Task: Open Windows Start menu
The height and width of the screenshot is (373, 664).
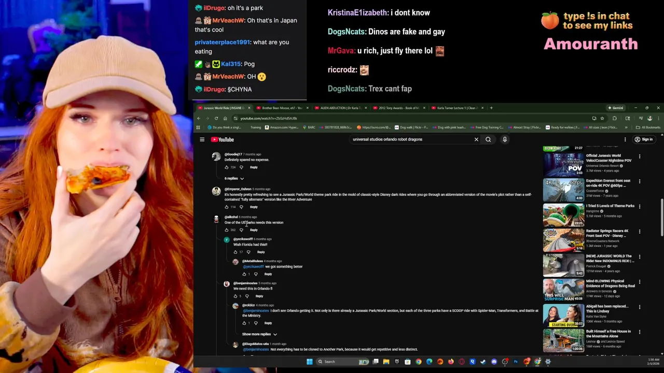Action: (310, 362)
